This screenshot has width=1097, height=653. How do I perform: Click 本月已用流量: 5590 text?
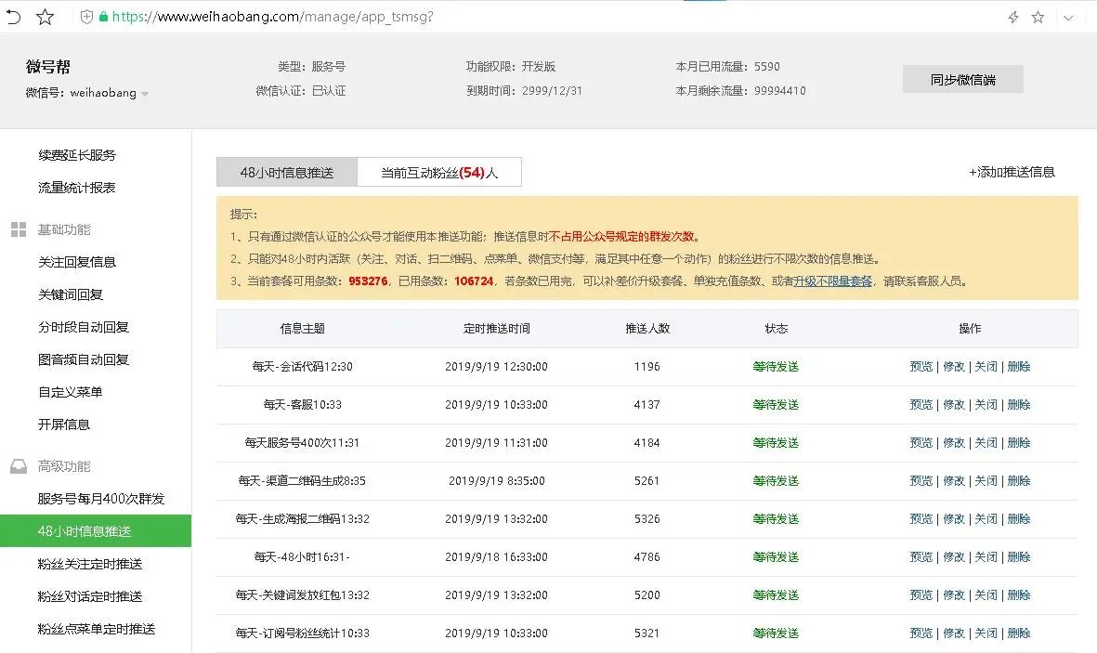tap(727, 67)
